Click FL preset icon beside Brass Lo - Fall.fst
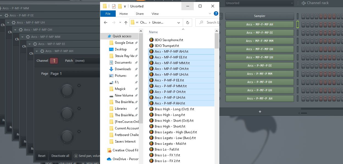Image resolution: width=343 pixels, height=164 pixels. (x=151, y=149)
